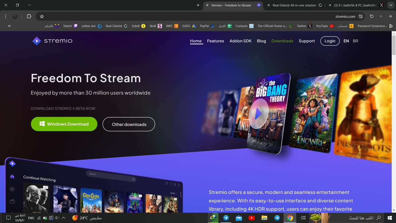Switch site language to EN
The height and width of the screenshot is (223, 396).
pyautogui.click(x=346, y=41)
